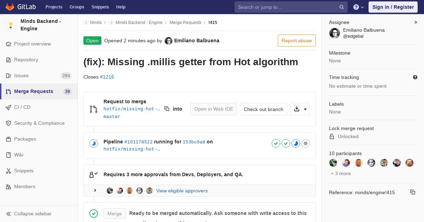The image size is (424, 222).
Task: Click the GitLab fox logo
Action: click(10, 7)
